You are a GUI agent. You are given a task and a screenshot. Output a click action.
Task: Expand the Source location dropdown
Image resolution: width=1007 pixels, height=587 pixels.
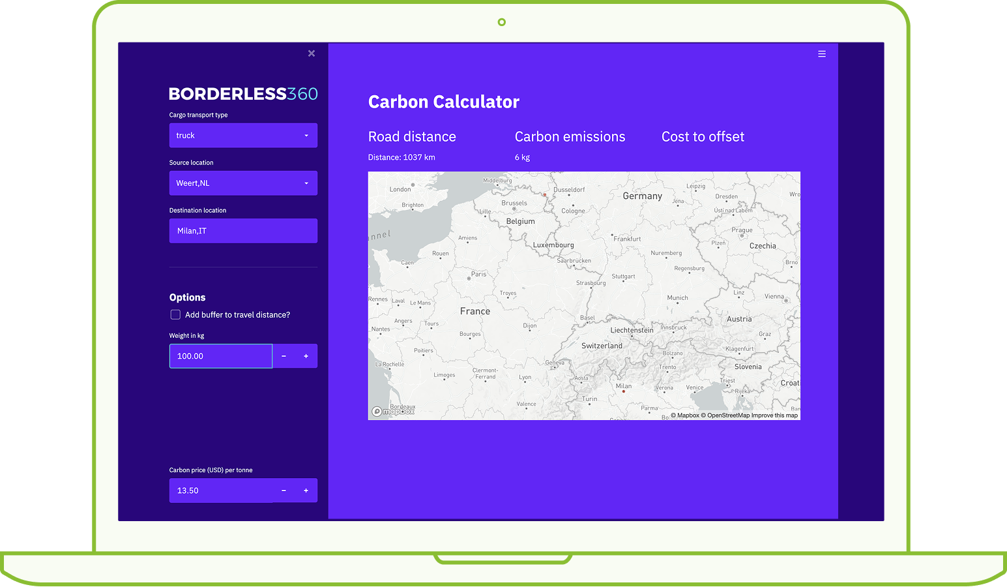(243, 183)
